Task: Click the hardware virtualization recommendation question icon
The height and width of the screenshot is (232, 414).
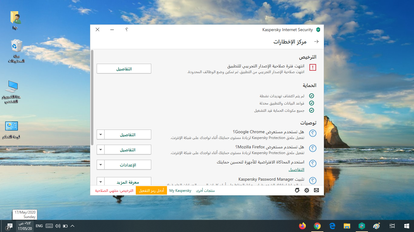Action: pos(312,163)
